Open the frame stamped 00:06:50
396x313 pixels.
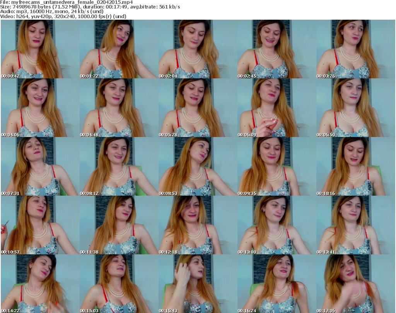pyautogui.click(x=356, y=108)
